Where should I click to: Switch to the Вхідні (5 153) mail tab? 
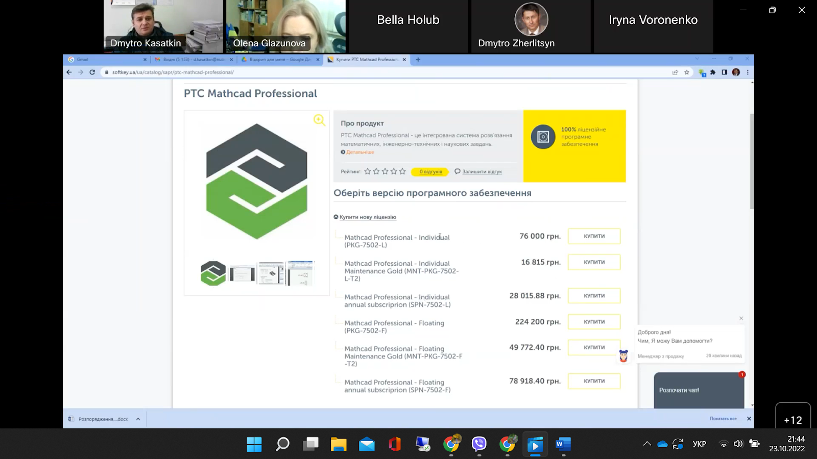pyautogui.click(x=194, y=60)
